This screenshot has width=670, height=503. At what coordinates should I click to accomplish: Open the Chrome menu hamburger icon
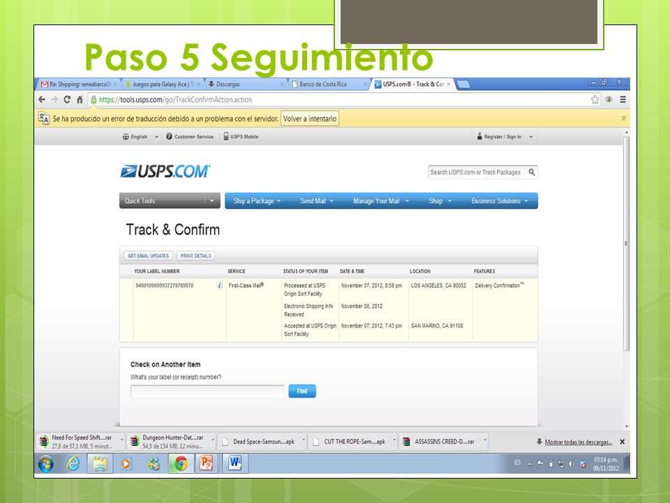click(623, 100)
